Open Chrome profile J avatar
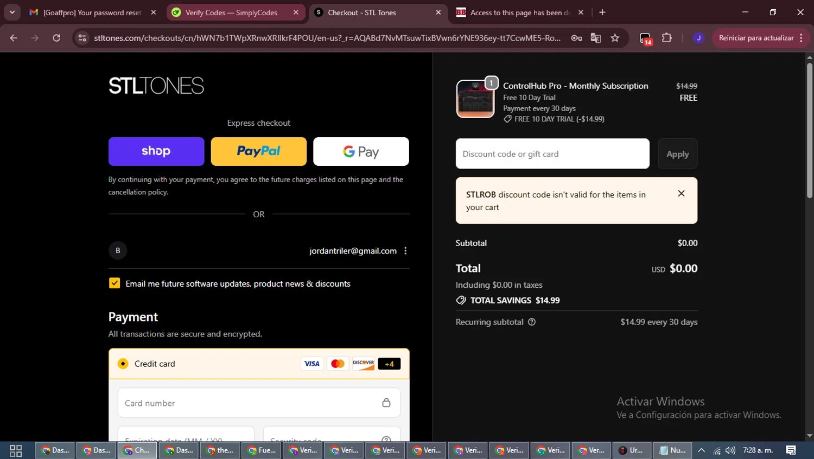The image size is (814, 459). coord(698,38)
